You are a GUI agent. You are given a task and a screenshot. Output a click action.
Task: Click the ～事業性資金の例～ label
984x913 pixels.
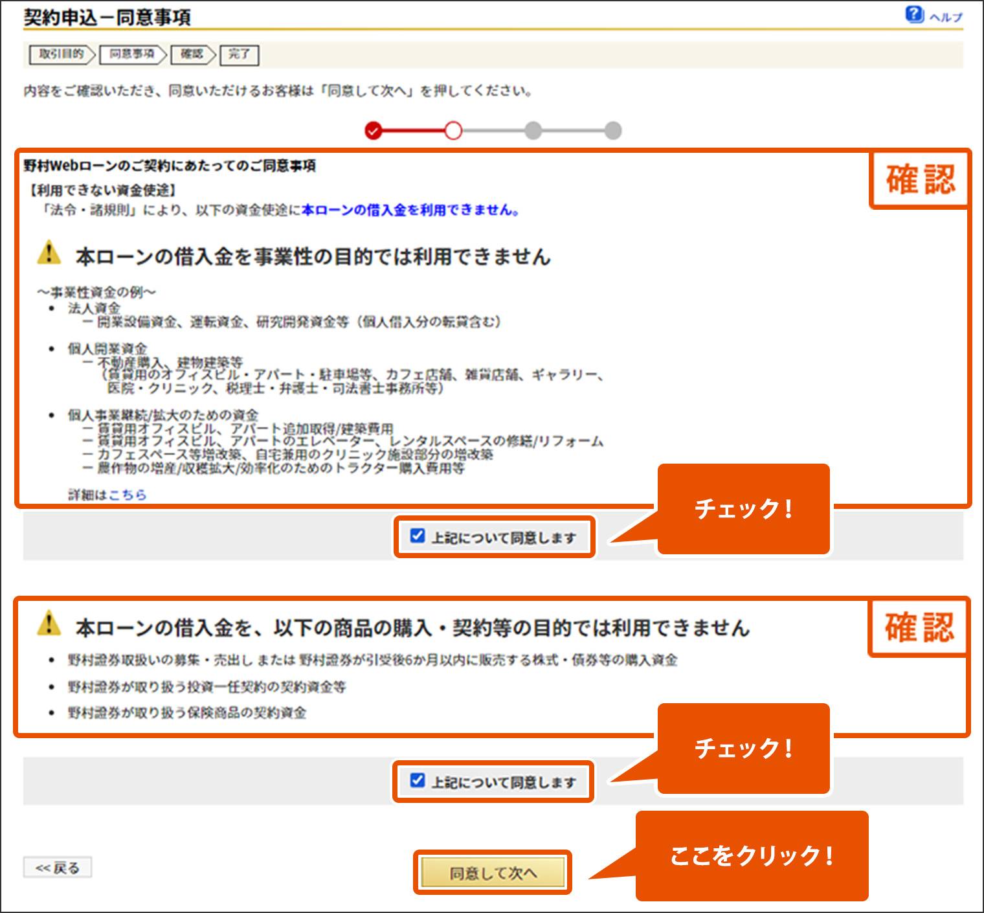tap(96, 292)
